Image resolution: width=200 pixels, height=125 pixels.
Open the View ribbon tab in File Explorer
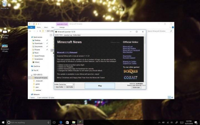[52, 27]
